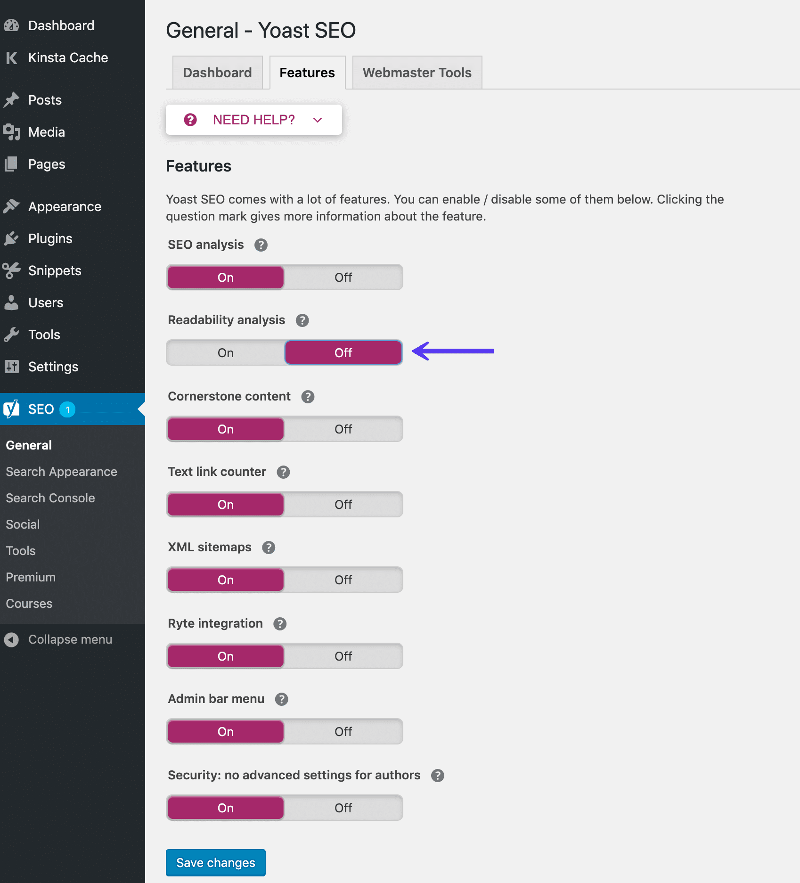Open help for Security authors setting

pos(437,776)
